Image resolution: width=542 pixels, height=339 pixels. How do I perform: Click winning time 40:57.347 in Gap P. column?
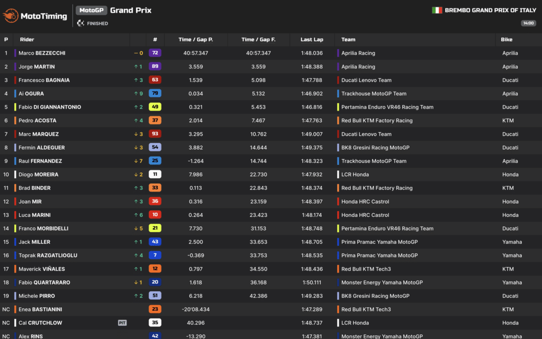196,53
